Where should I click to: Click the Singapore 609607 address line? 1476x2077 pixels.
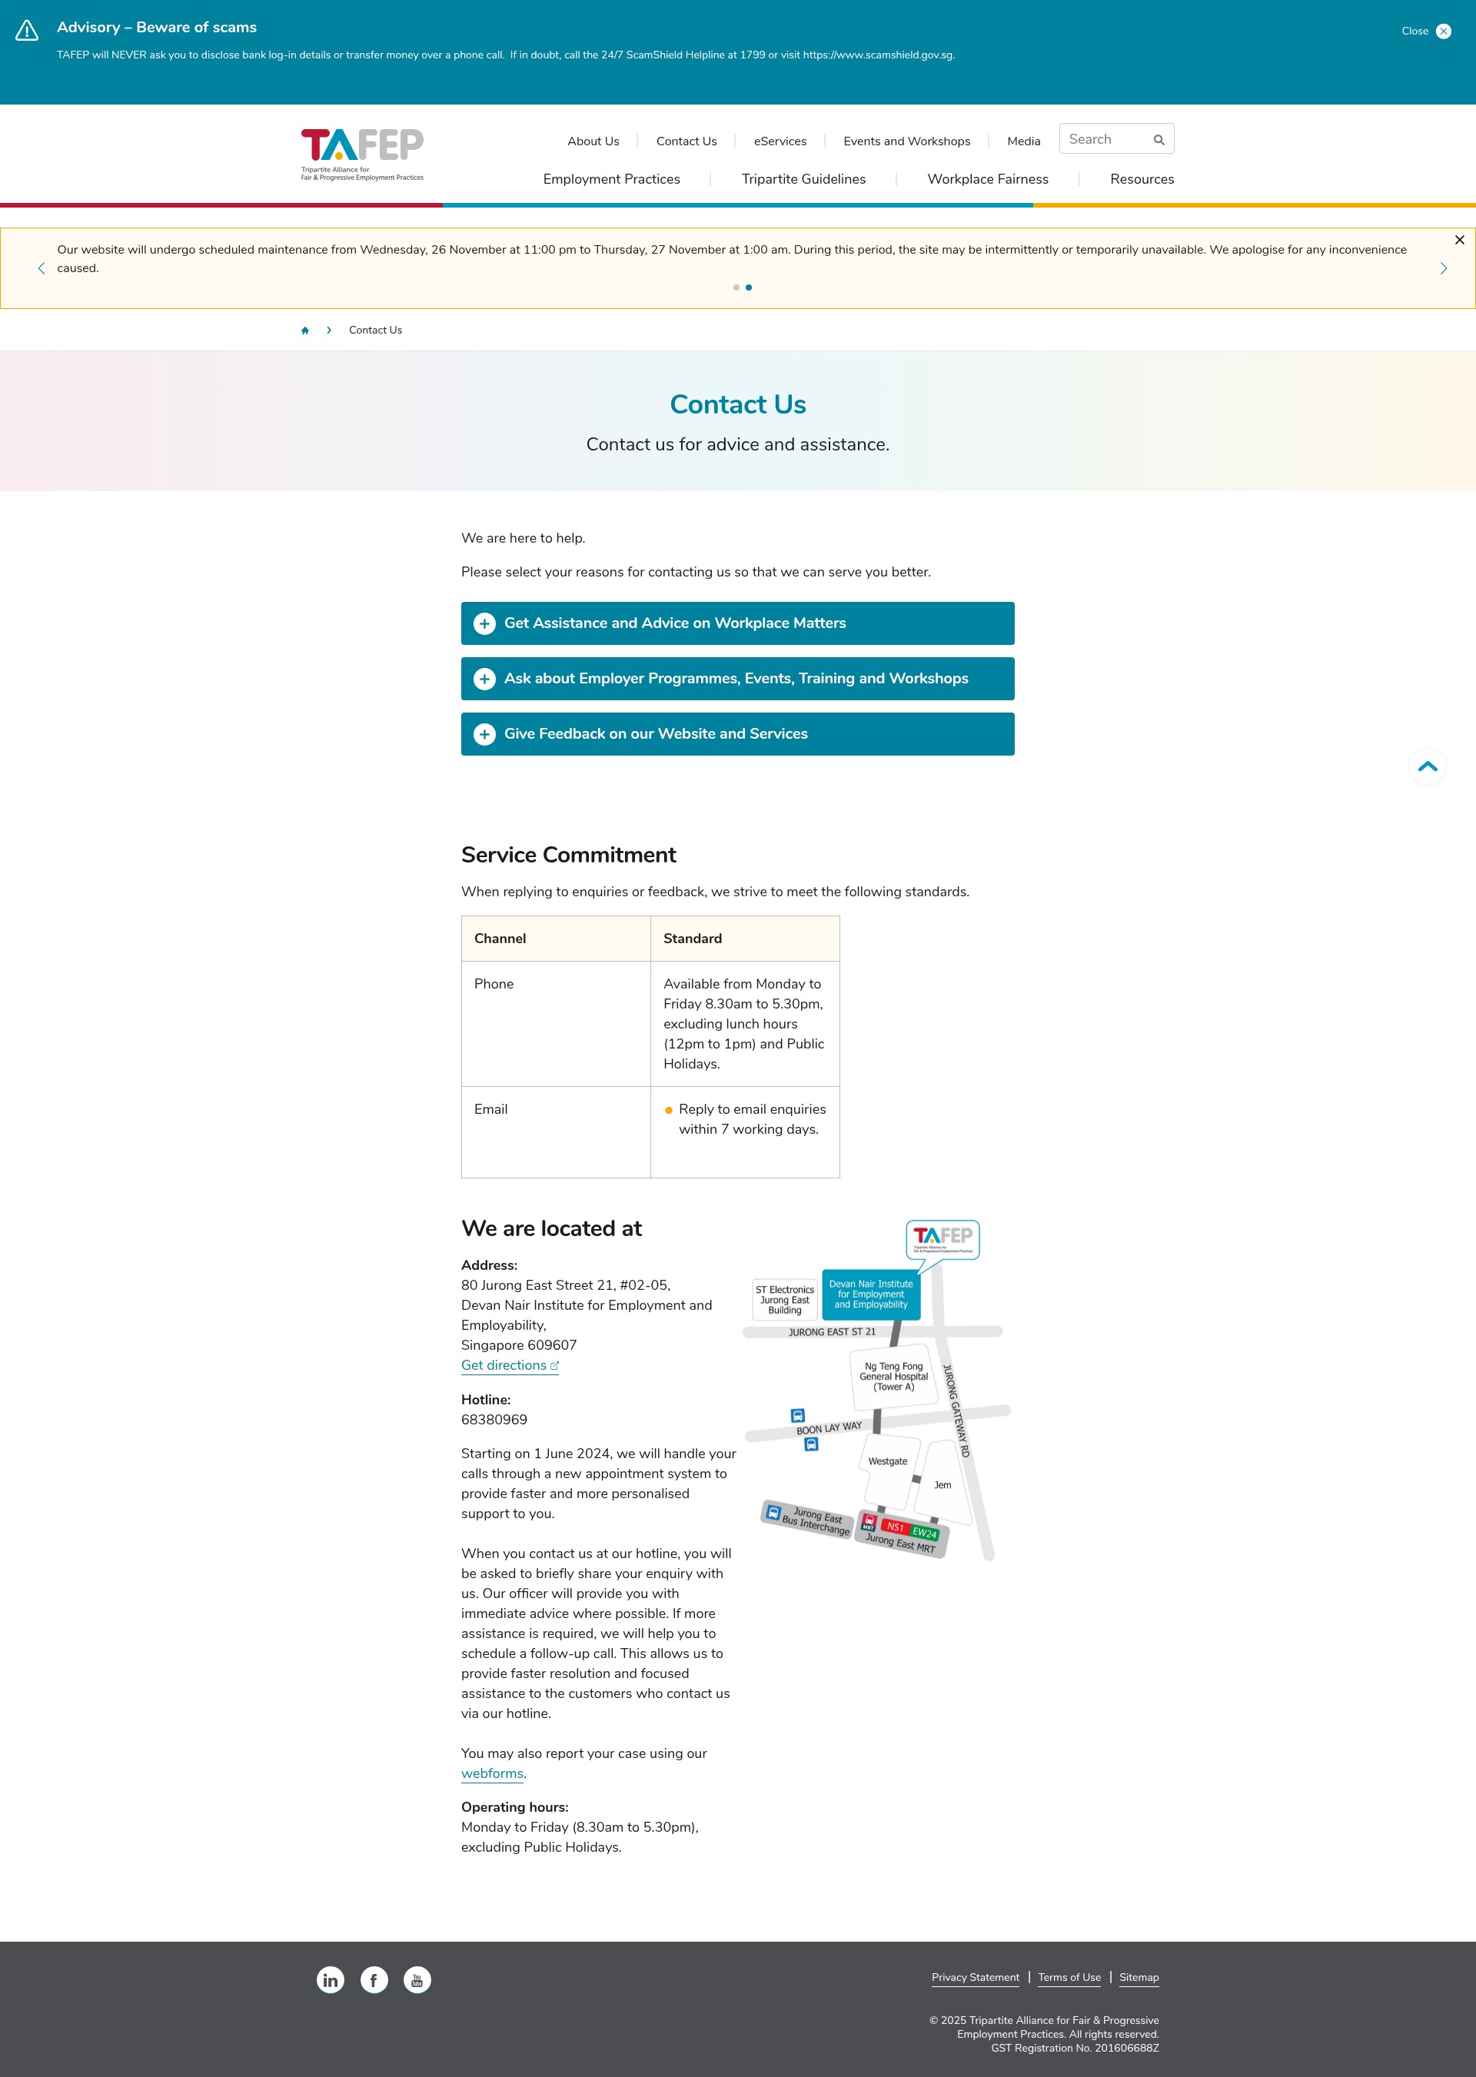(x=519, y=1346)
